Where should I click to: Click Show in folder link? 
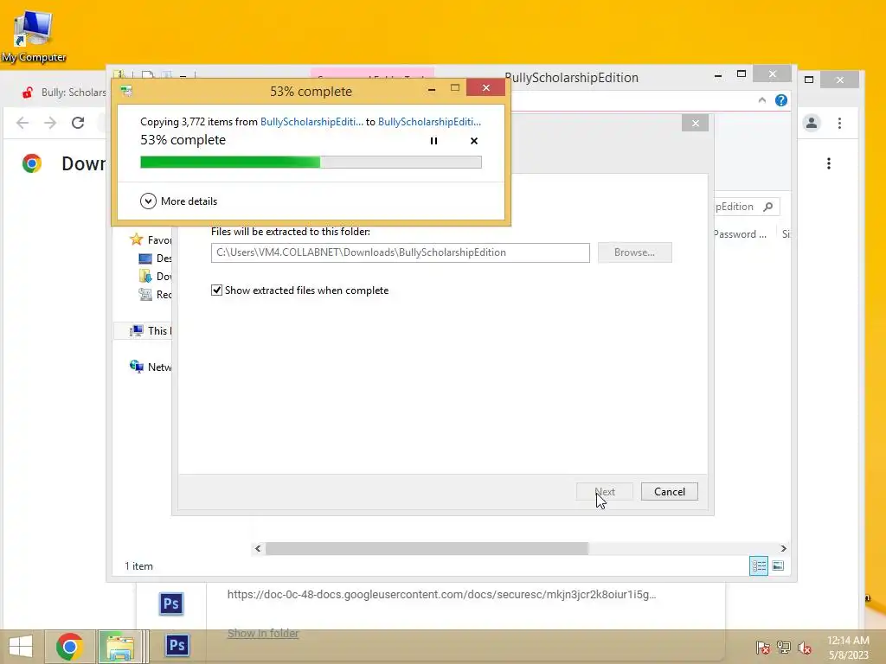pyautogui.click(x=263, y=634)
